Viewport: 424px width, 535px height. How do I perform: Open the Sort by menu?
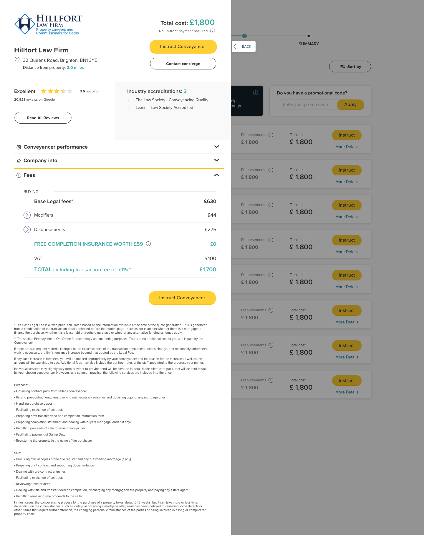[350, 67]
